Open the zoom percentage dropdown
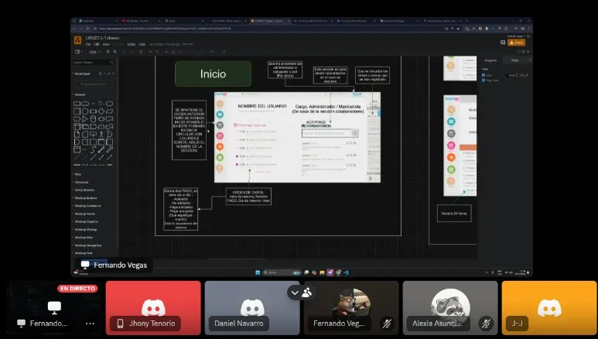The width and height of the screenshot is (598, 339). tap(93, 52)
